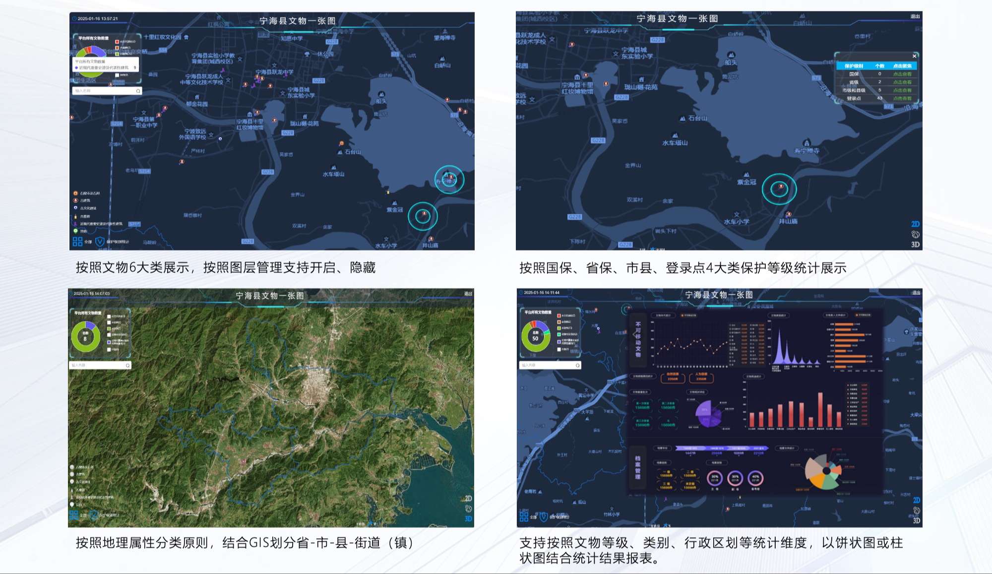Click pulsing circle marker near 井山庙 in top-right map
This screenshot has height=574, width=992.
[781, 187]
